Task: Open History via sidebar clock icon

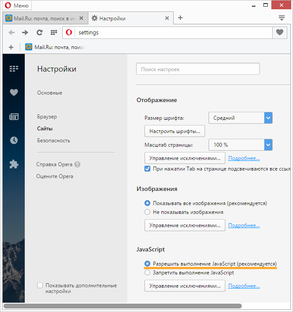Action: 14,141
